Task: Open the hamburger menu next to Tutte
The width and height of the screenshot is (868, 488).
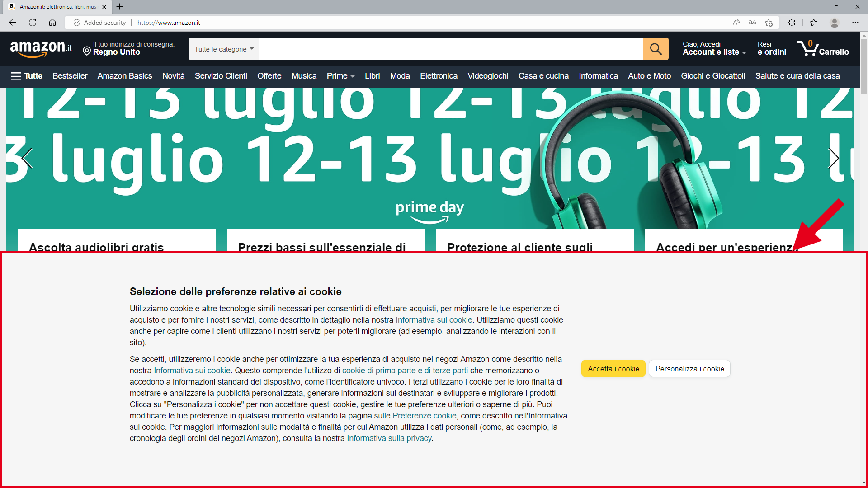Action: point(16,76)
